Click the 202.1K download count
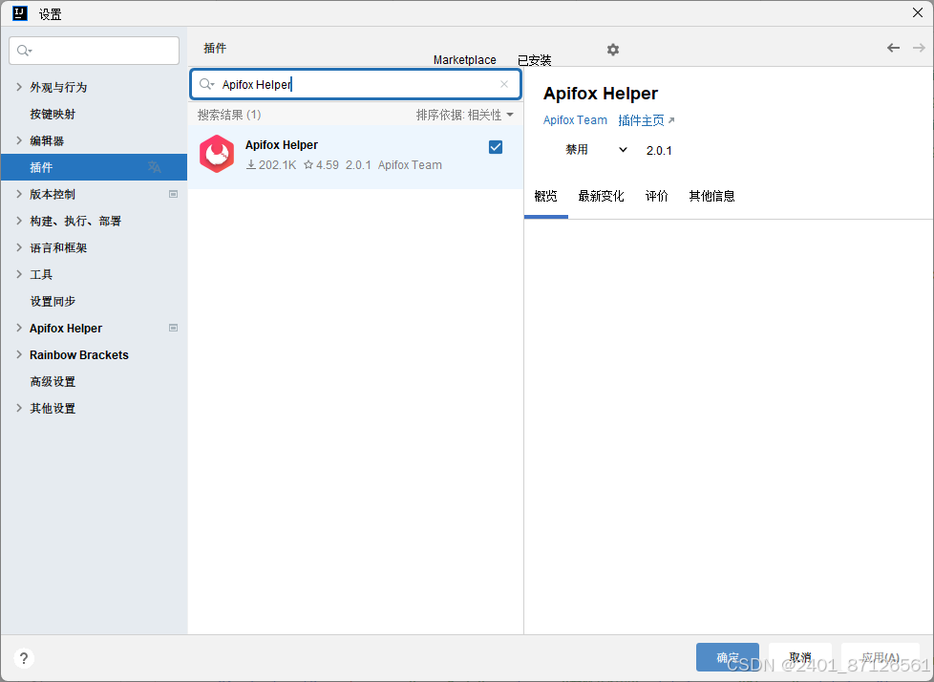This screenshot has height=682, width=934. [271, 165]
